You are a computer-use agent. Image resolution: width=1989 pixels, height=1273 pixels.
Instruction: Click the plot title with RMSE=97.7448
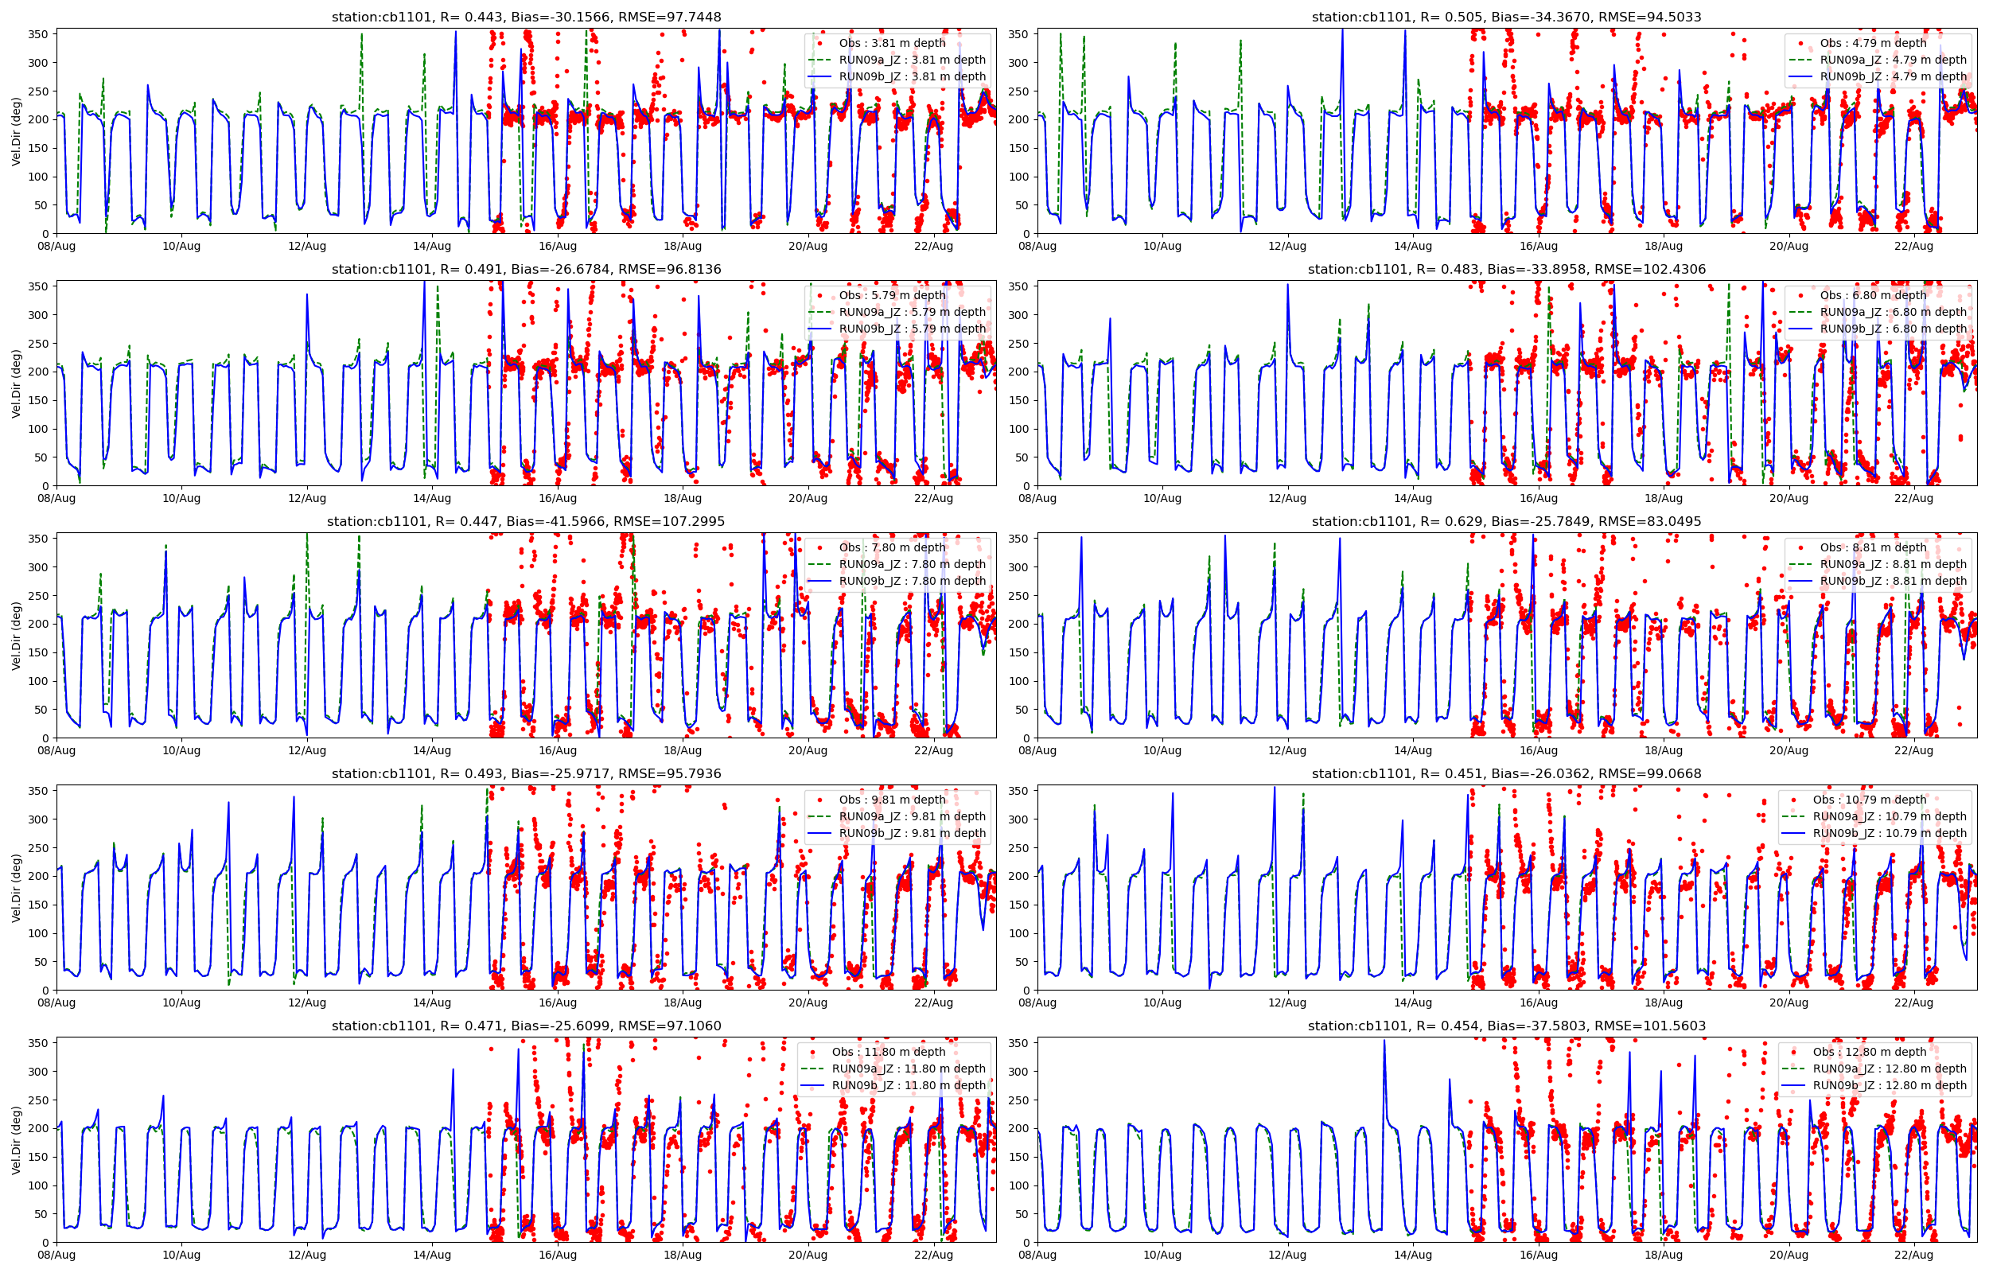526,17
